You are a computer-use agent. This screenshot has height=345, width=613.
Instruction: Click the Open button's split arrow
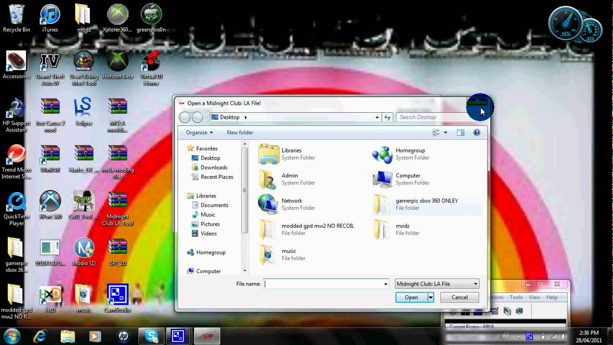pyautogui.click(x=431, y=298)
